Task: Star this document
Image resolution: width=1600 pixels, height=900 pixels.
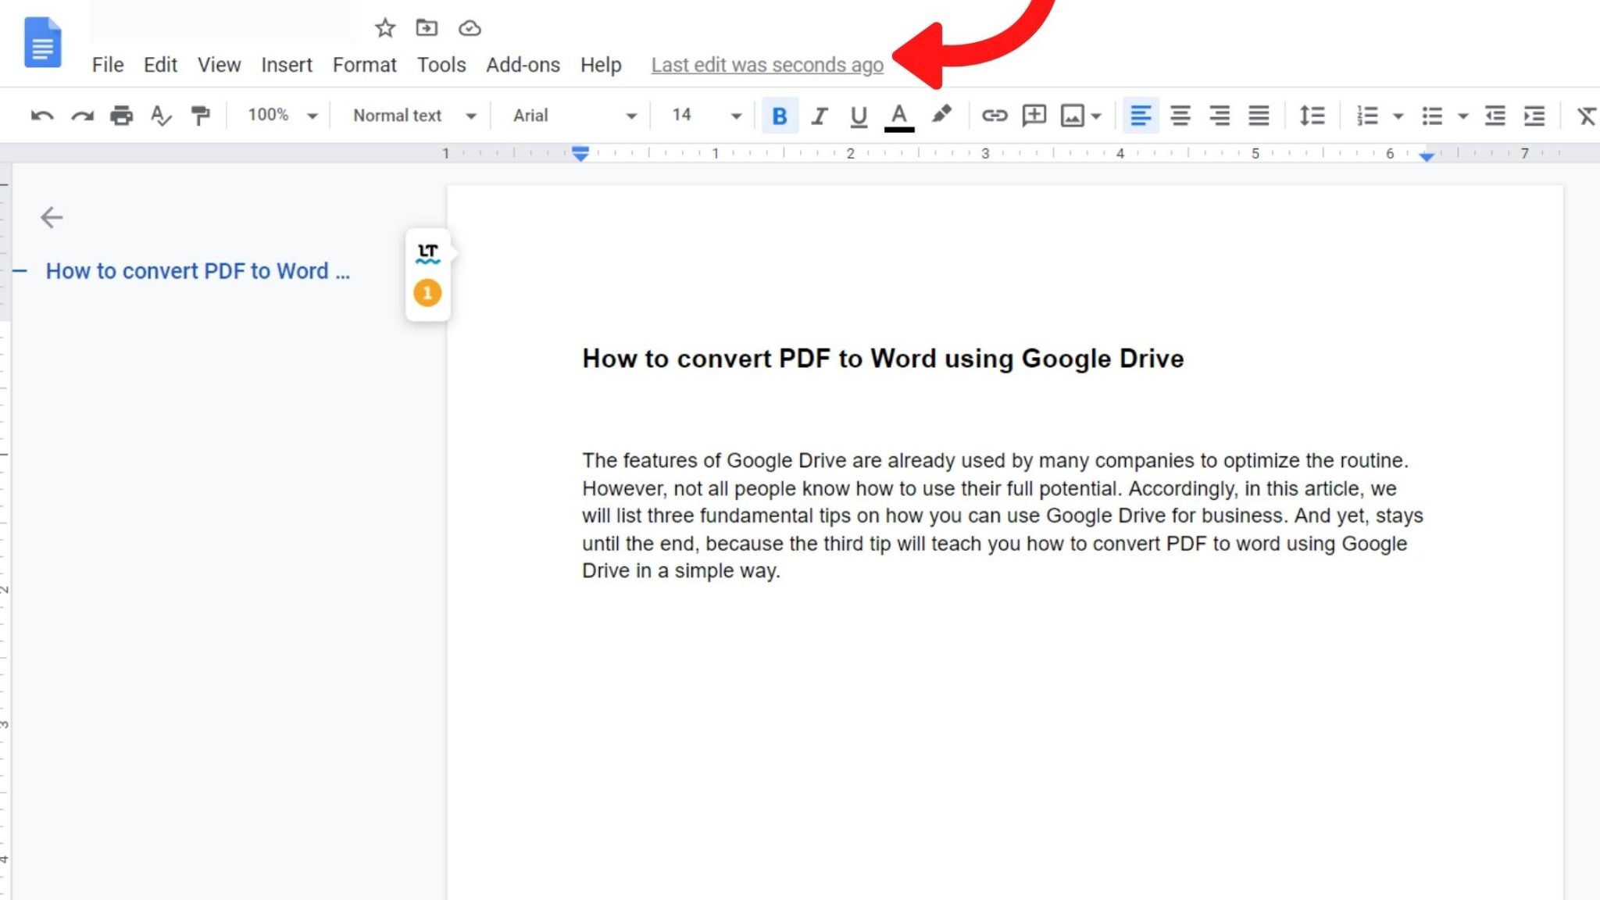Action: (384, 28)
